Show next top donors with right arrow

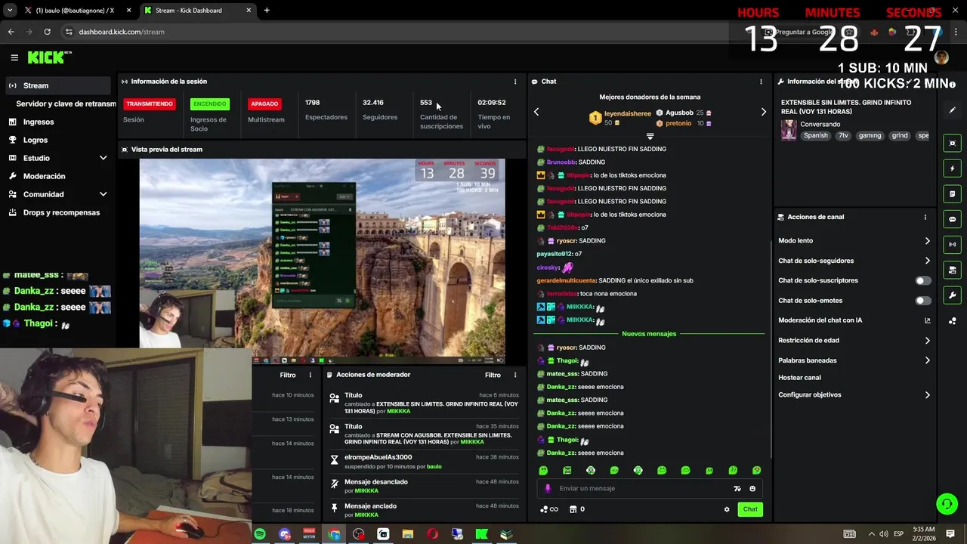(763, 112)
